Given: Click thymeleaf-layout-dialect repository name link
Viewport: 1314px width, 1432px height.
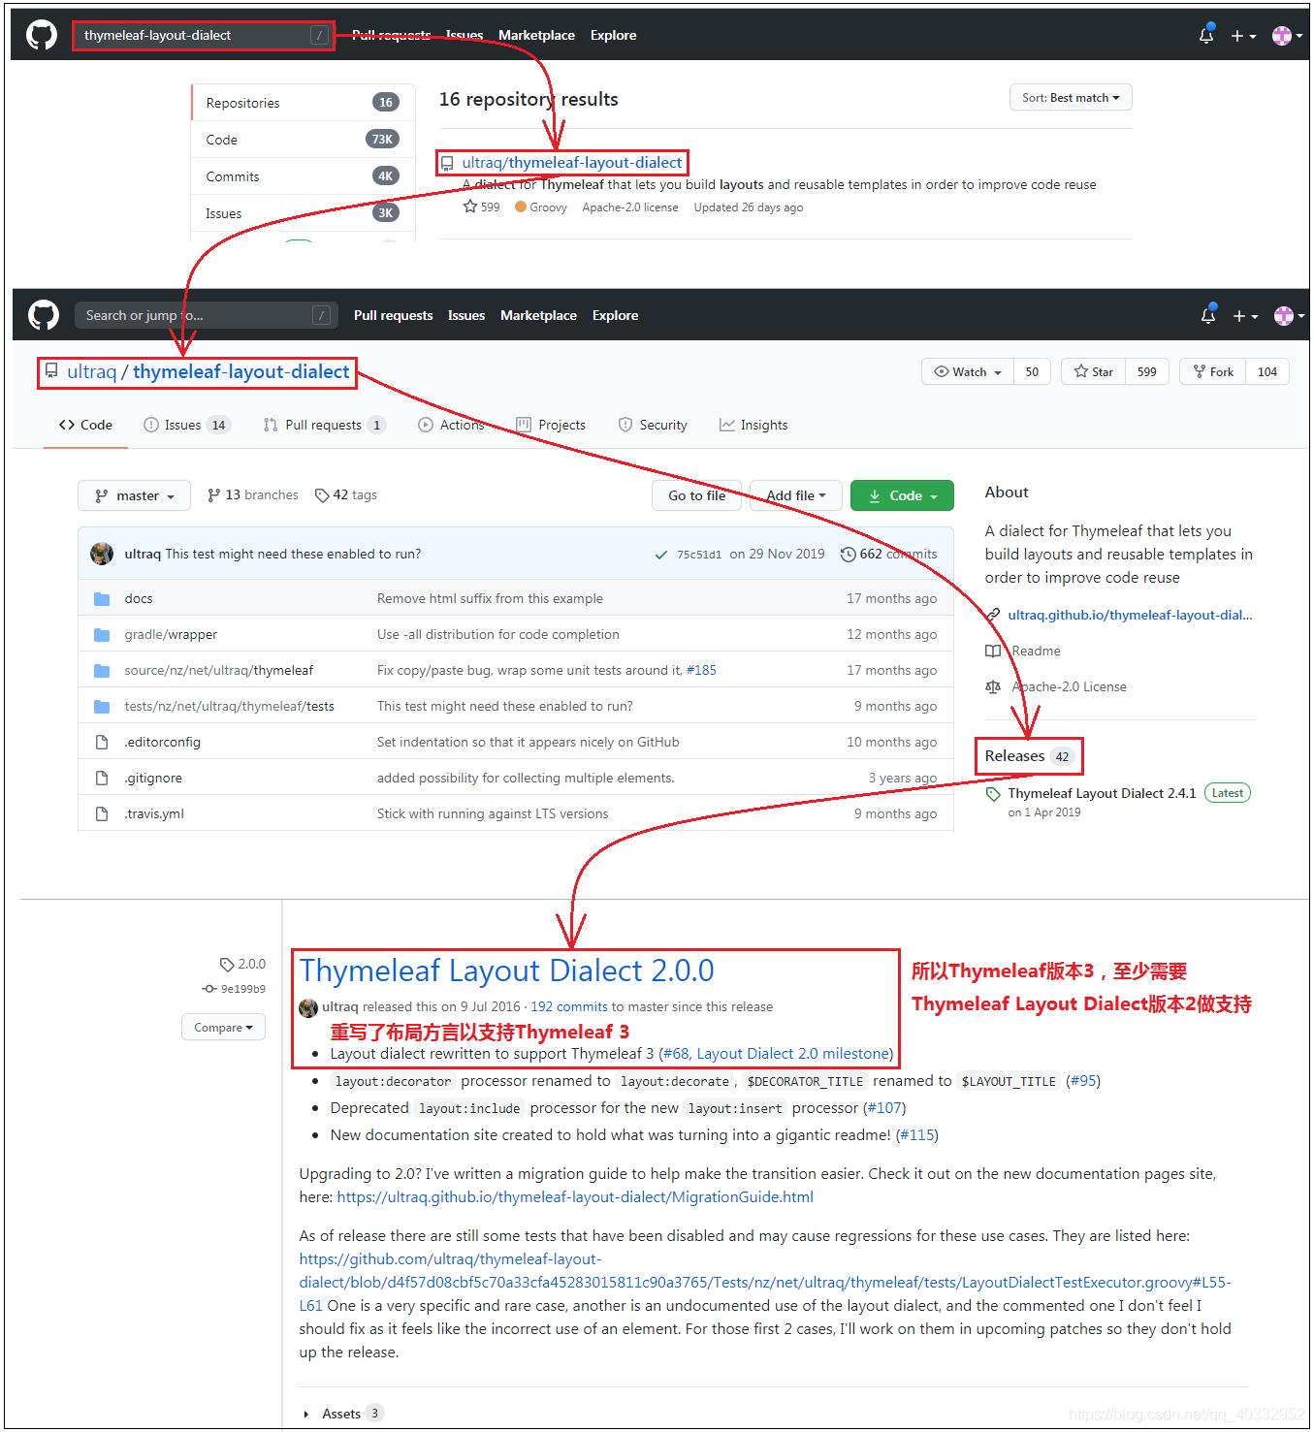Looking at the screenshot, I should pyautogui.click(x=240, y=372).
